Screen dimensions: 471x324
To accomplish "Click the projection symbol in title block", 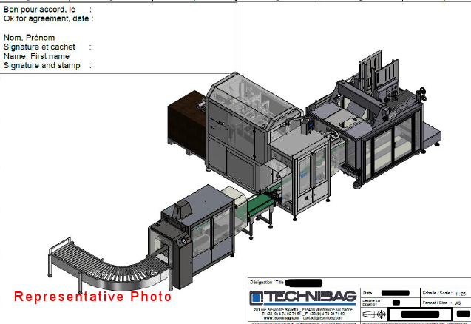I will [x=375, y=315].
